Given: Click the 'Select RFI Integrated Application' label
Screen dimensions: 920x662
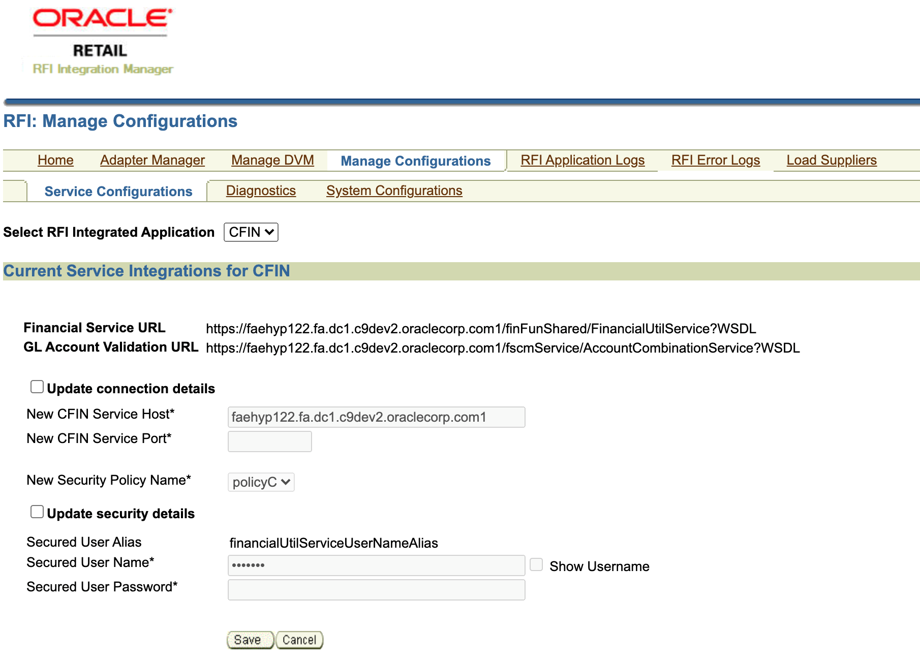Looking at the screenshot, I should [109, 232].
